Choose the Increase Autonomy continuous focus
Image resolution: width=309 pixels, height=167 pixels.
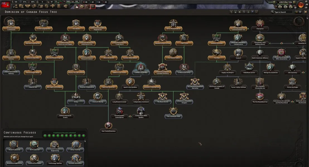point(75,159)
